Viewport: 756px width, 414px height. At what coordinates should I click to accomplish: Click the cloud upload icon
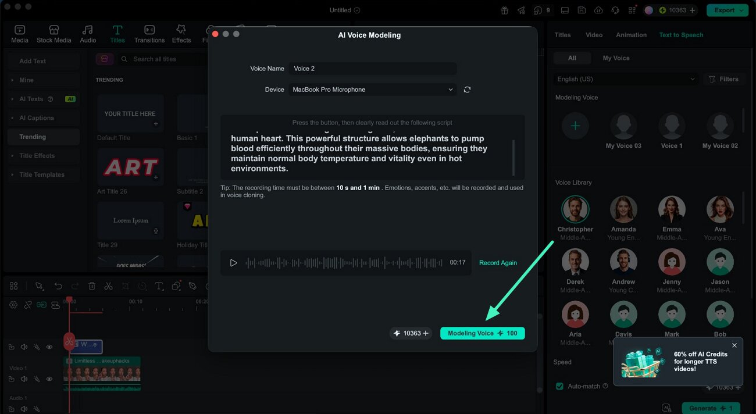tap(598, 10)
